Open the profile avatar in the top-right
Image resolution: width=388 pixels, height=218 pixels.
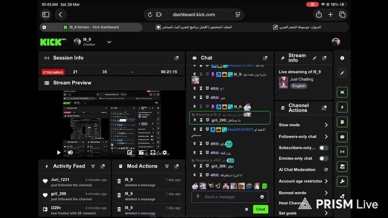pyautogui.click(x=336, y=42)
